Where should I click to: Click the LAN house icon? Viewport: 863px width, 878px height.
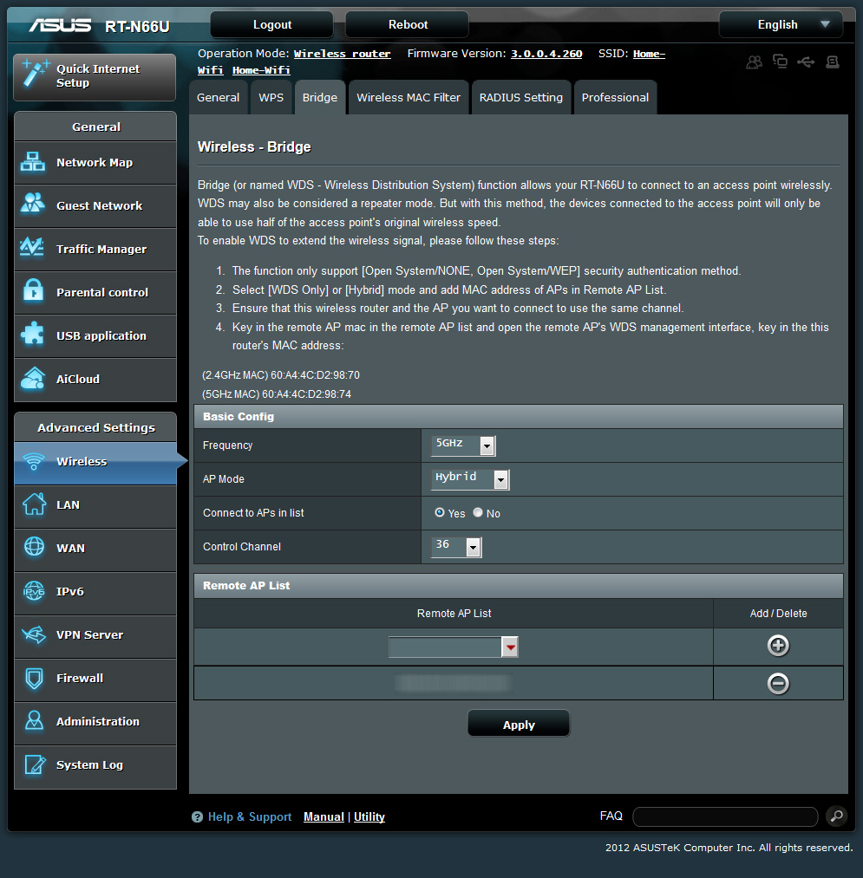[x=34, y=504]
